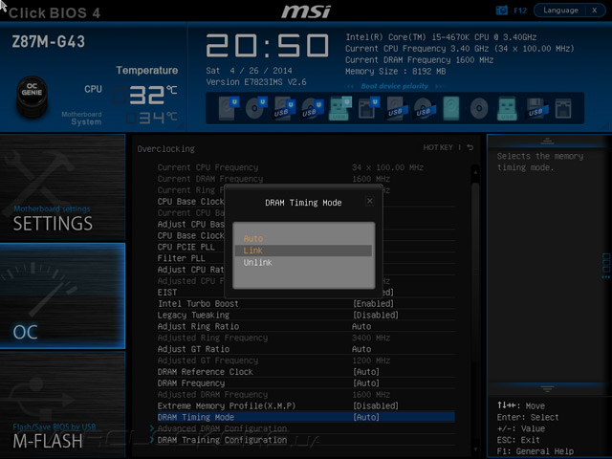Click the motherboard 34°C temperature readout
Screen dimensions: 612x459
[152, 118]
